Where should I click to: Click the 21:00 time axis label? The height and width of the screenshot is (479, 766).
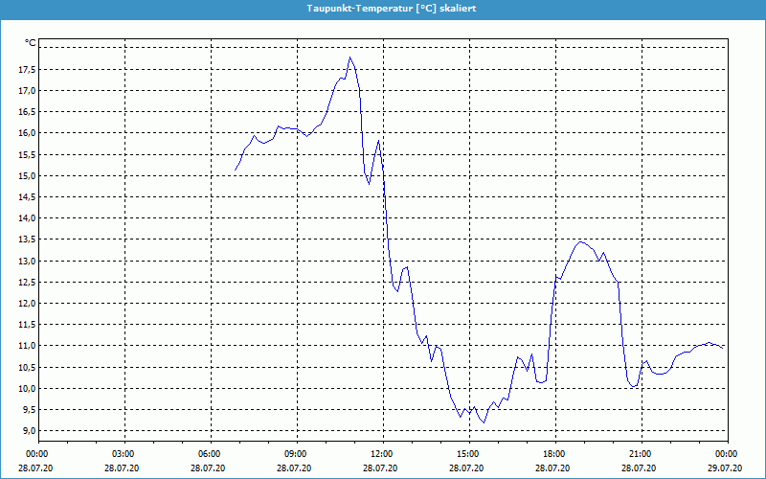coord(642,454)
